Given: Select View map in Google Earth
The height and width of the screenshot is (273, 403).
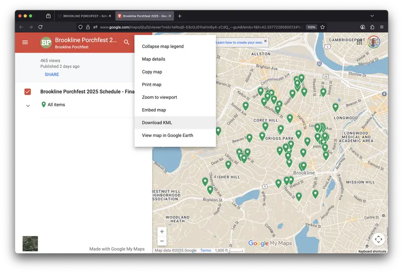Looking at the screenshot, I should pos(167,136).
